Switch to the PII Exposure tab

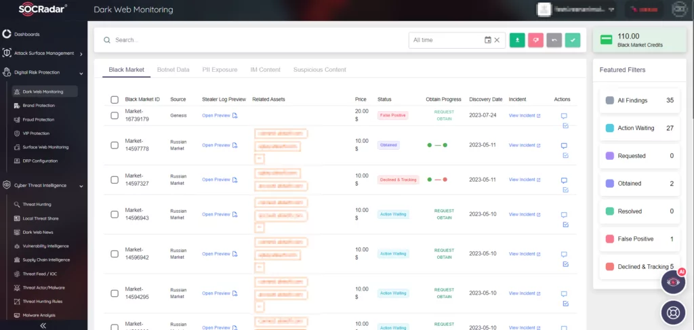coord(220,70)
